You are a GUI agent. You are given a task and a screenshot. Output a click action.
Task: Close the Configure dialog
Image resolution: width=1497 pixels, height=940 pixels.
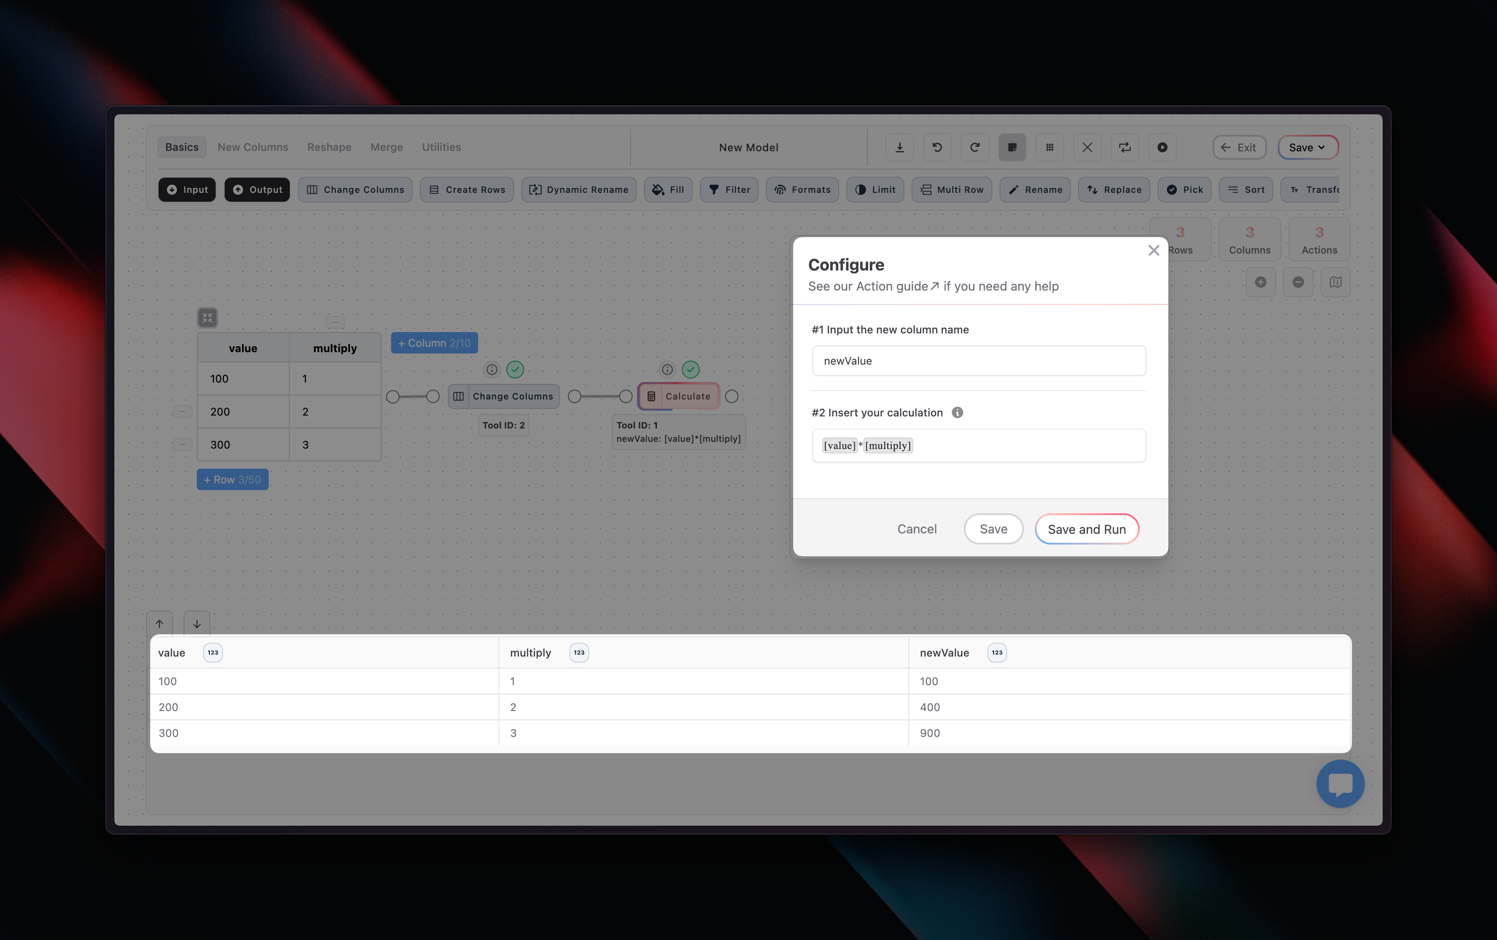click(1153, 250)
